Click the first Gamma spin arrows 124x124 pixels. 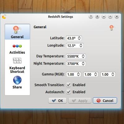tap(78, 74)
